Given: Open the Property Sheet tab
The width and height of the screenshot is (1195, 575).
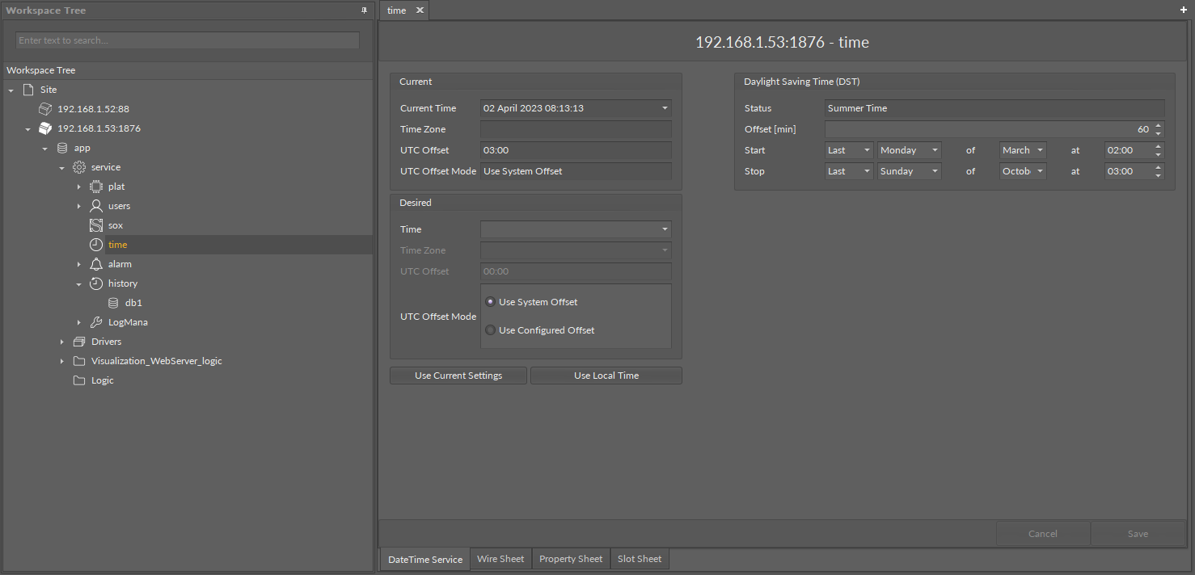Looking at the screenshot, I should click(x=571, y=558).
